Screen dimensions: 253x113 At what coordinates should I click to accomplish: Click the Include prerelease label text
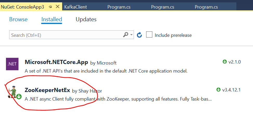pos(173,35)
